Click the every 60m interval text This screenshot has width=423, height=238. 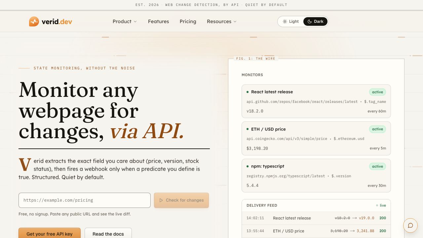(377, 111)
